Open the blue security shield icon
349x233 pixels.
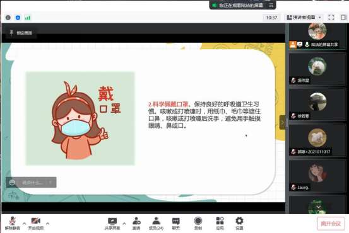click(18, 18)
